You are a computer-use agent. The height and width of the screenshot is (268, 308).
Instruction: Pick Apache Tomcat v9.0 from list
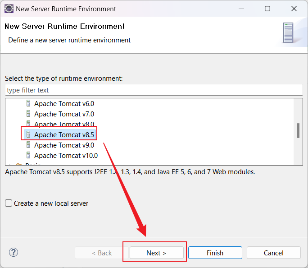point(64,145)
